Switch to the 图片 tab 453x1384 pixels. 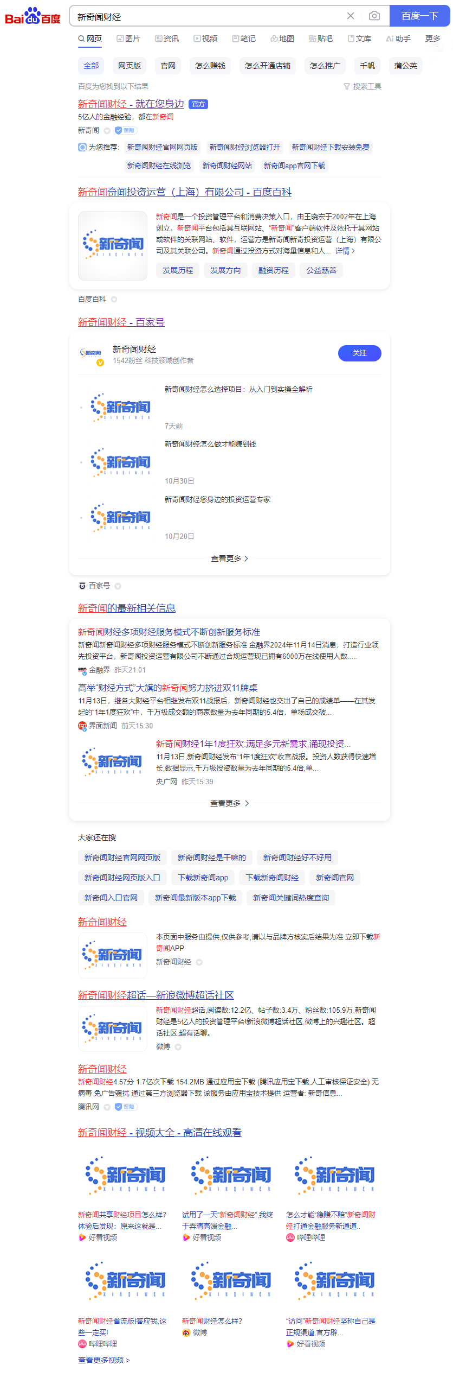pyautogui.click(x=128, y=39)
